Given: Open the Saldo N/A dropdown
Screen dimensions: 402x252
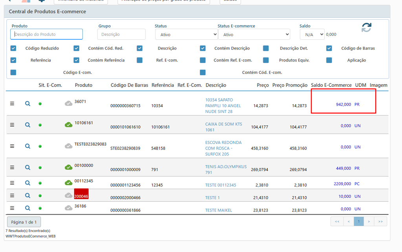Looking at the screenshot, I should pos(312,35).
